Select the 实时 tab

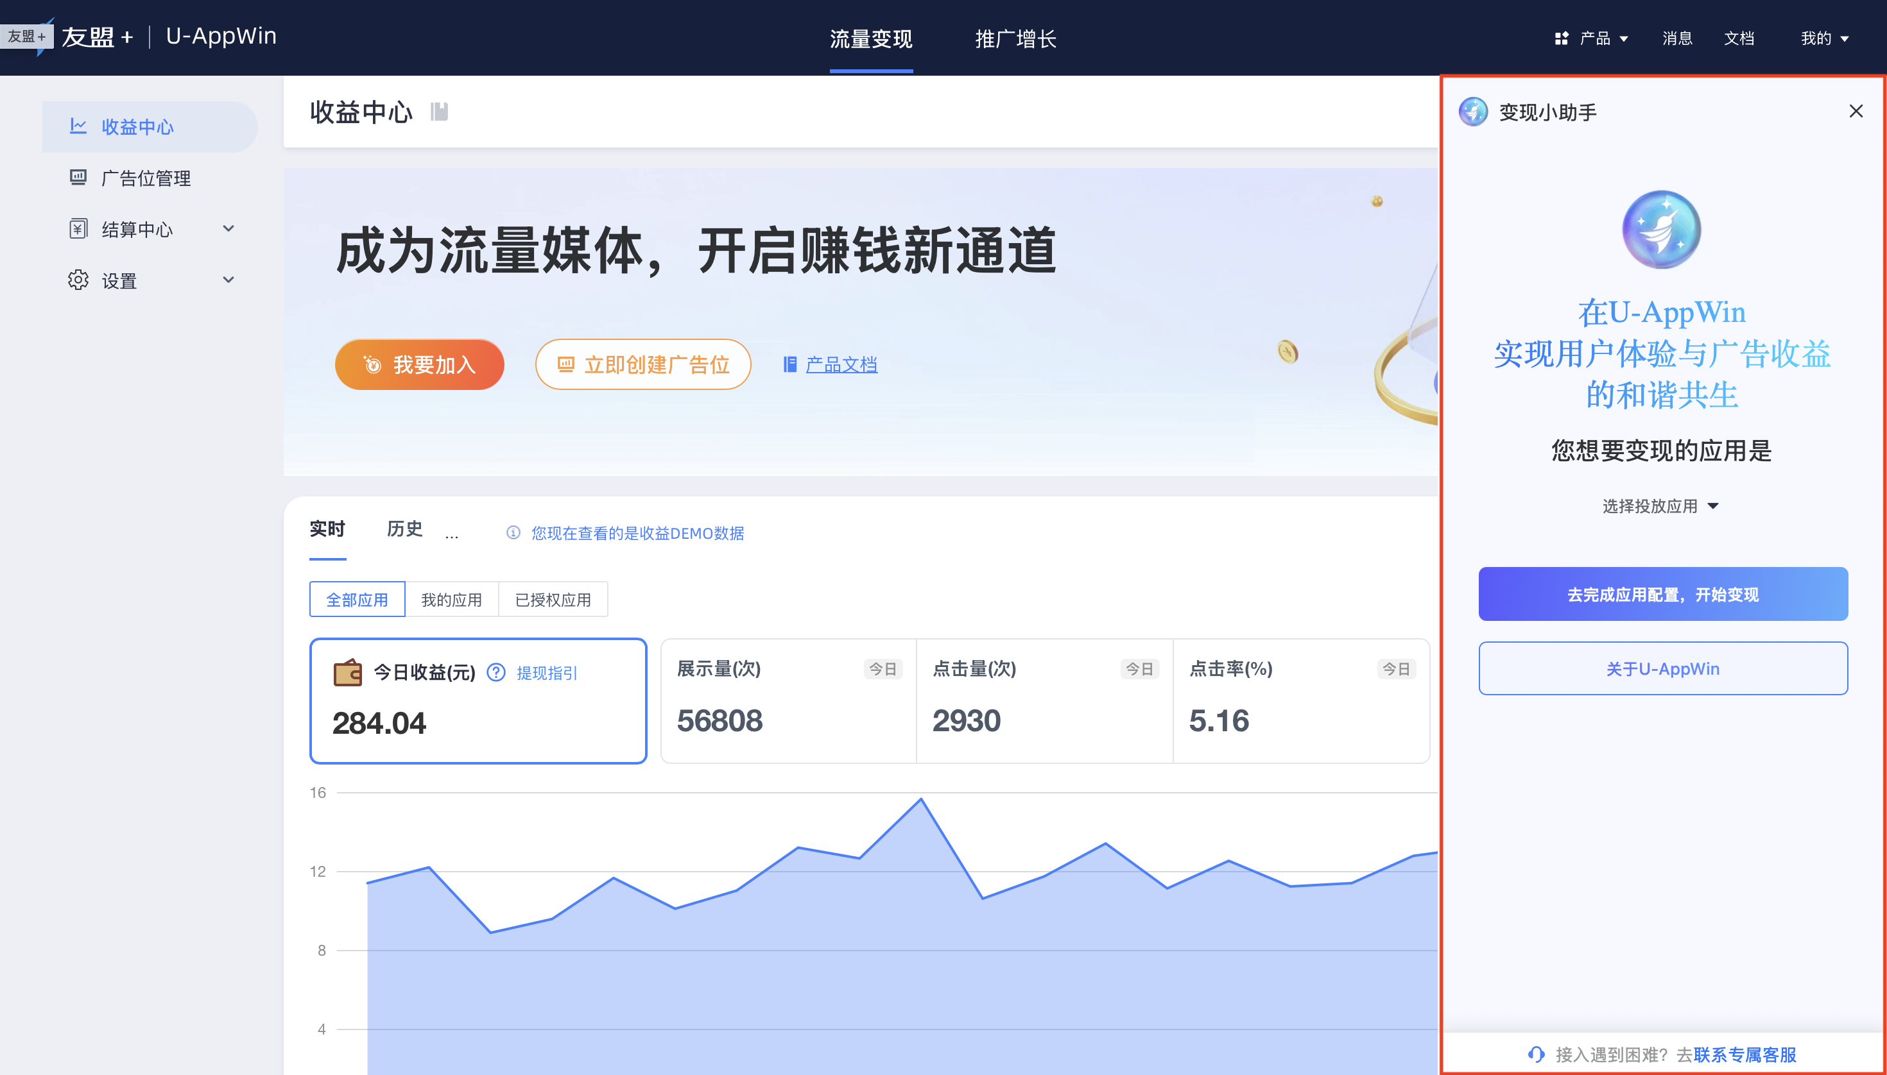click(327, 529)
